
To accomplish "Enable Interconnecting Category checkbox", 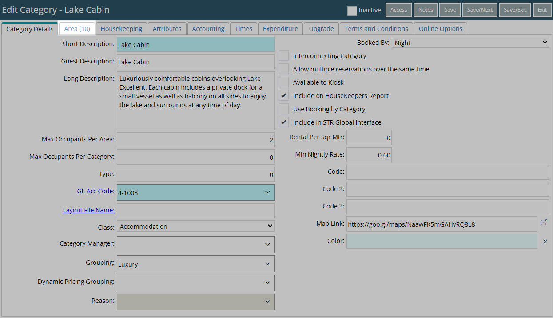I will click(x=284, y=56).
